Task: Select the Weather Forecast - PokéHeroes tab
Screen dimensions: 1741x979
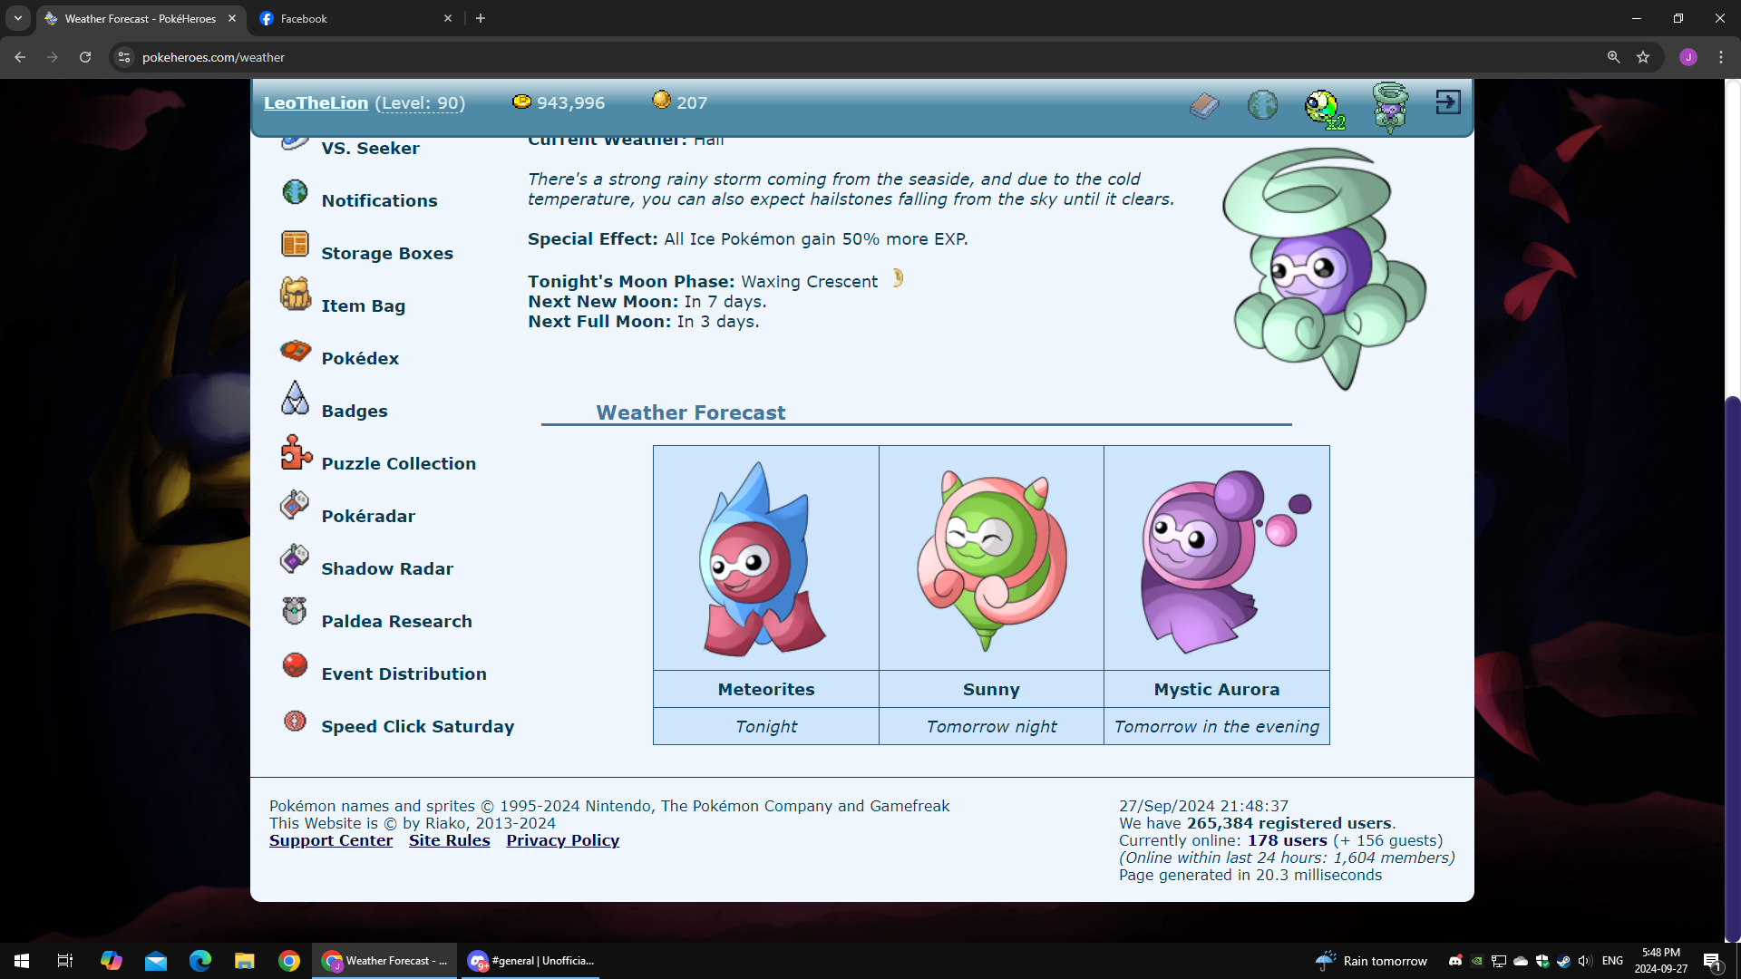Action: pos(141,18)
